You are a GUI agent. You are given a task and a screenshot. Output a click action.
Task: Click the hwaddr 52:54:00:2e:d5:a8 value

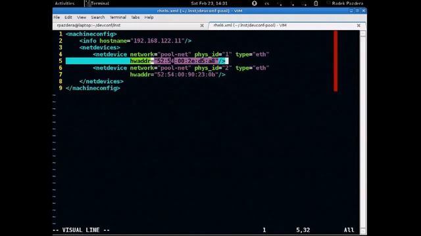pyautogui.click(x=186, y=61)
